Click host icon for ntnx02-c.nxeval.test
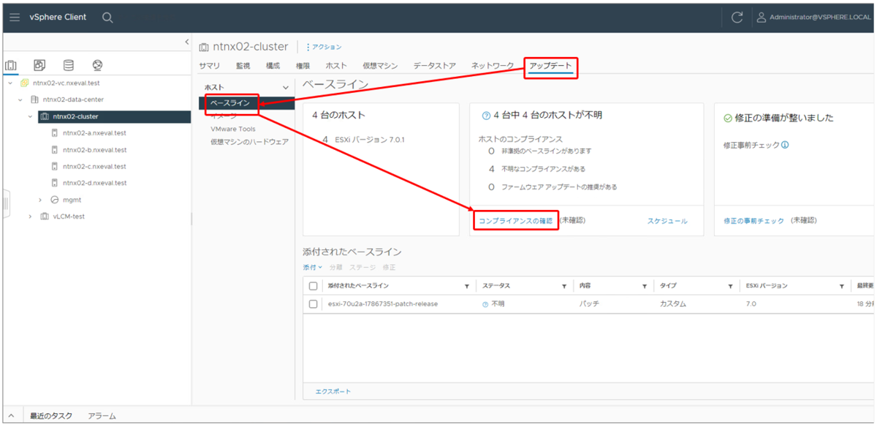The width and height of the screenshot is (877, 425). 55,166
